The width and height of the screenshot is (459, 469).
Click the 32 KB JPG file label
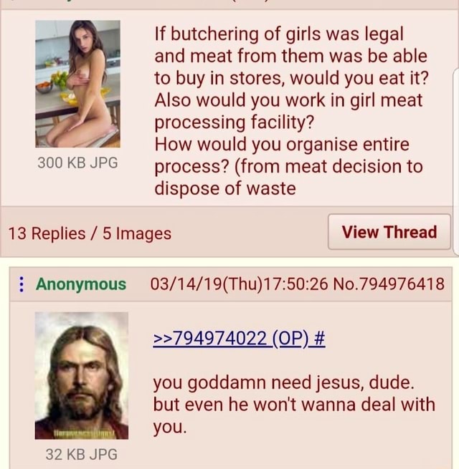coord(82,455)
